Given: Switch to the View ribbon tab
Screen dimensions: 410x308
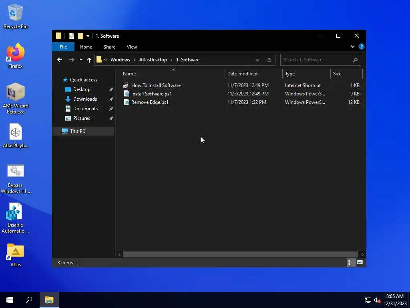Looking at the screenshot, I should 132,47.
